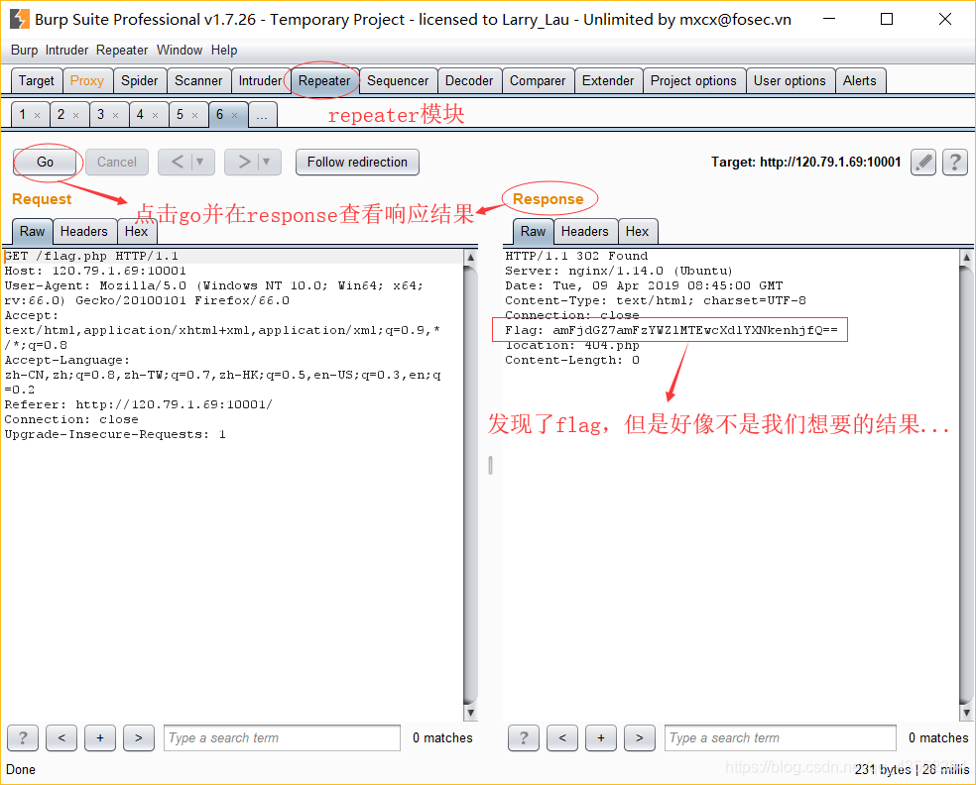Open the Intruder menu
Image resolution: width=976 pixels, height=785 pixels.
[66, 50]
